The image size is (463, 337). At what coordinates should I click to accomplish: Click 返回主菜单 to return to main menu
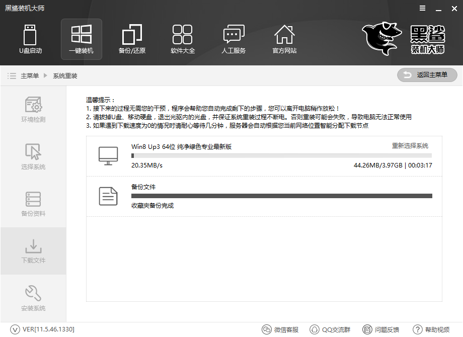coord(427,75)
